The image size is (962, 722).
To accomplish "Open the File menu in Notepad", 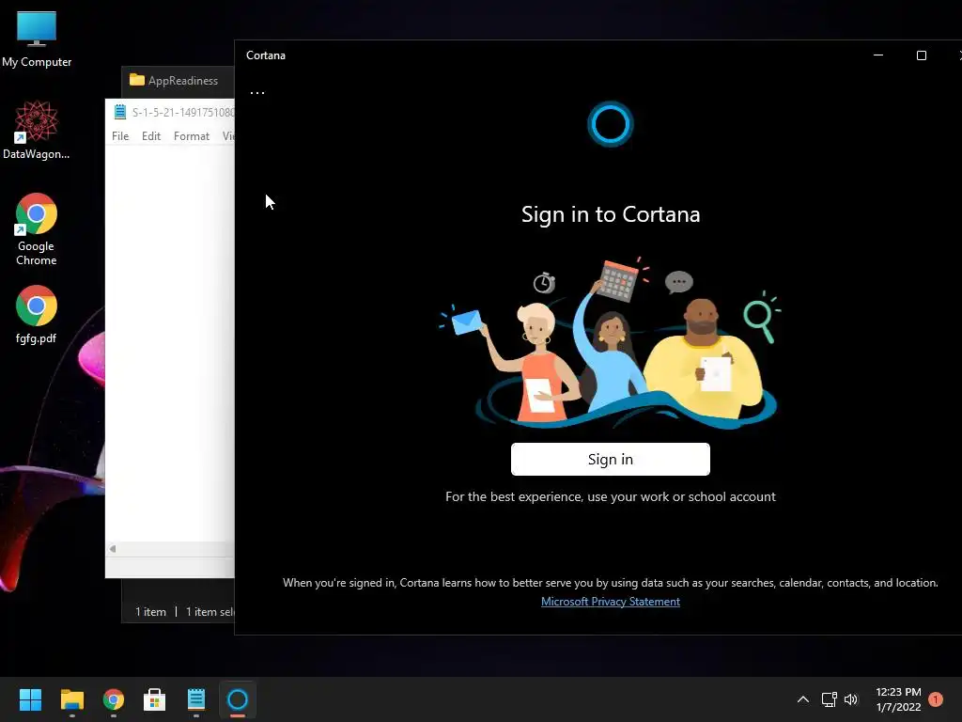I will pos(120,136).
